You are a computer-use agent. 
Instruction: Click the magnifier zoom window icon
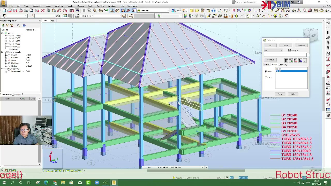[89, 11]
